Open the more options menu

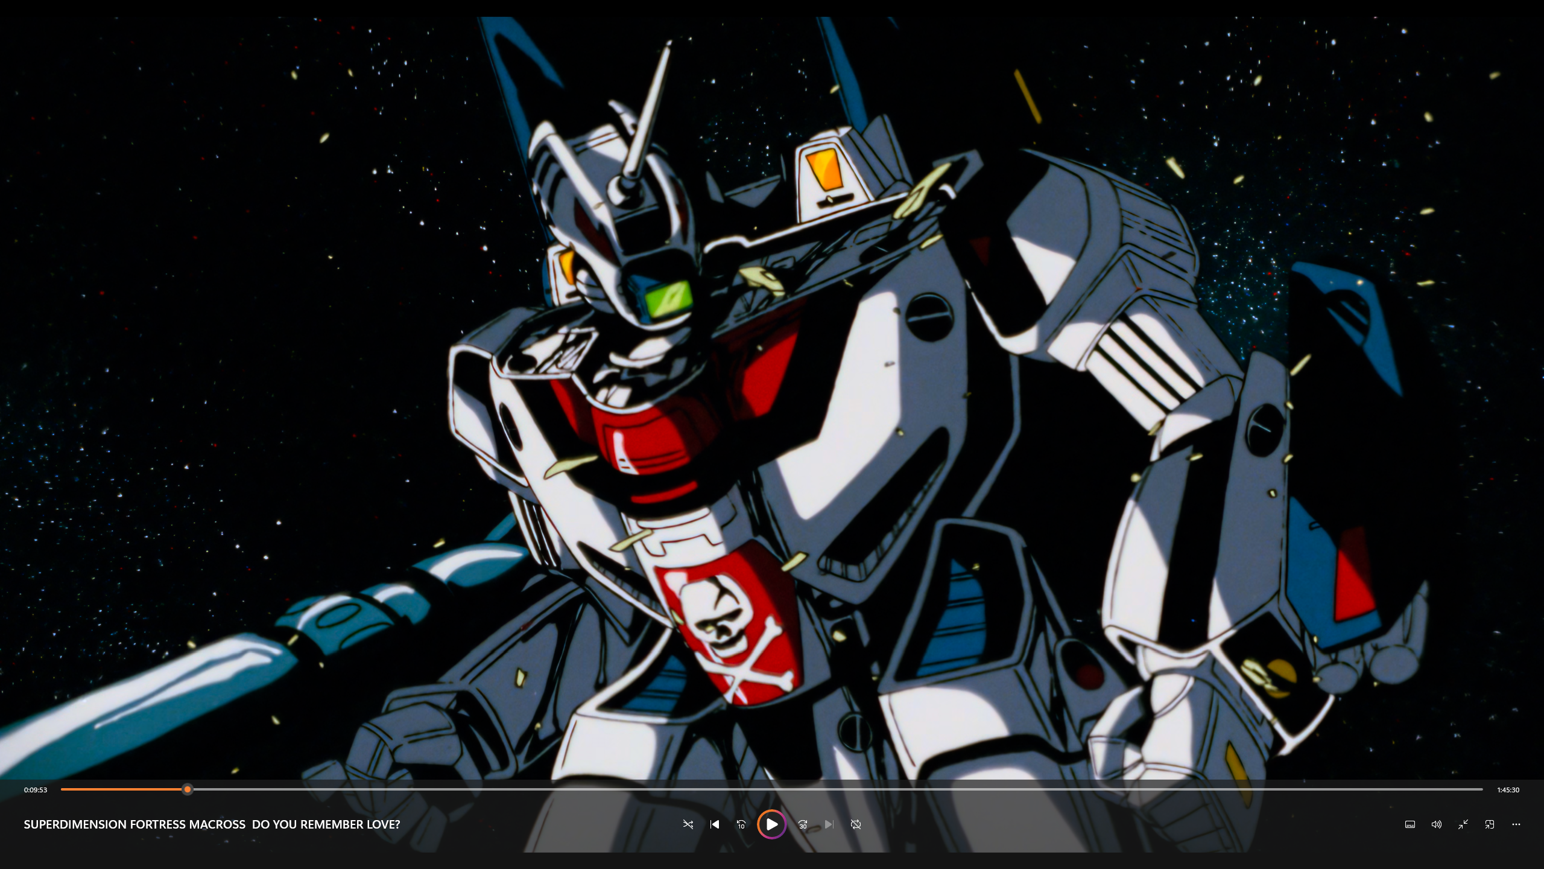1516,824
